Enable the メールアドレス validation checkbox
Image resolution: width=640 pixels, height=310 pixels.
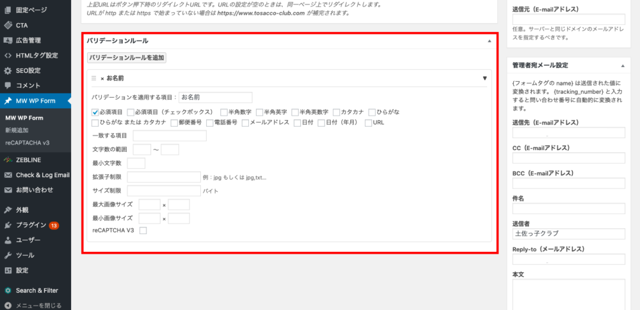pyautogui.click(x=245, y=123)
